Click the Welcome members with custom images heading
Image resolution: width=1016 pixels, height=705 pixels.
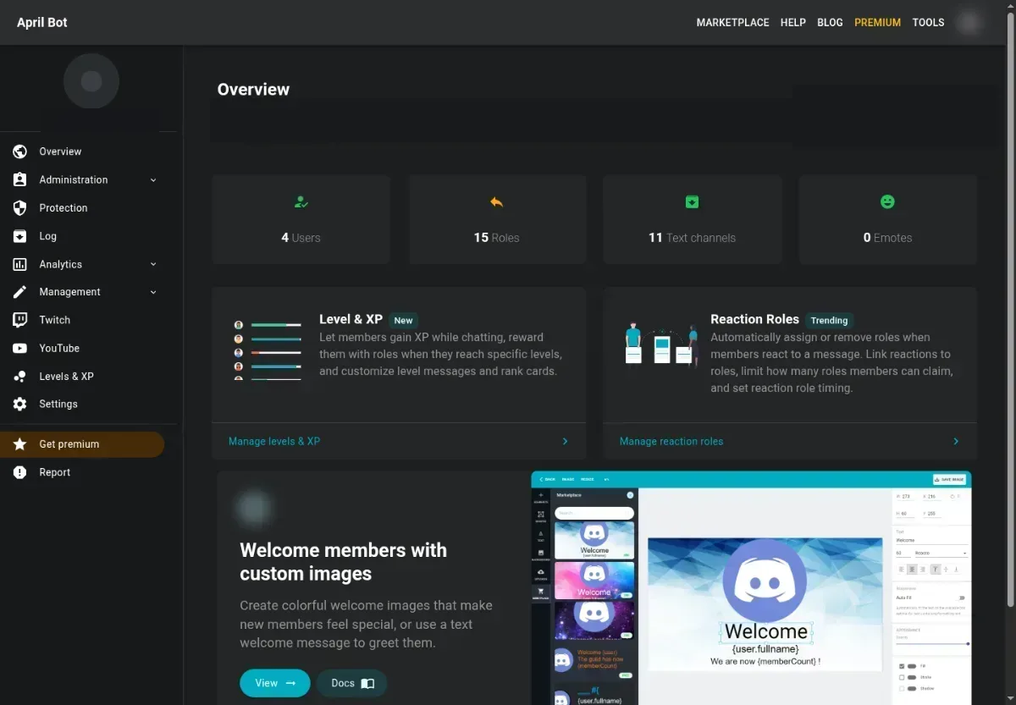click(x=343, y=562)
